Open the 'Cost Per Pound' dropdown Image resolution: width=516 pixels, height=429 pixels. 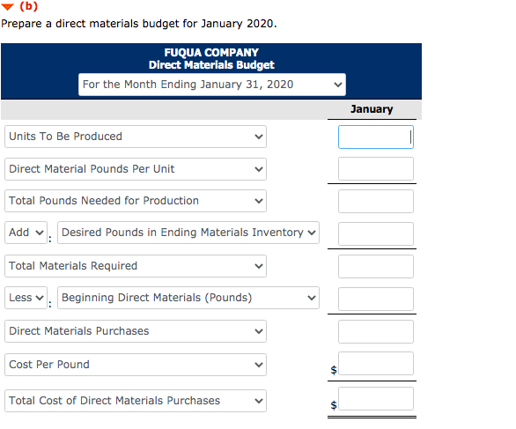coord(136,365)
